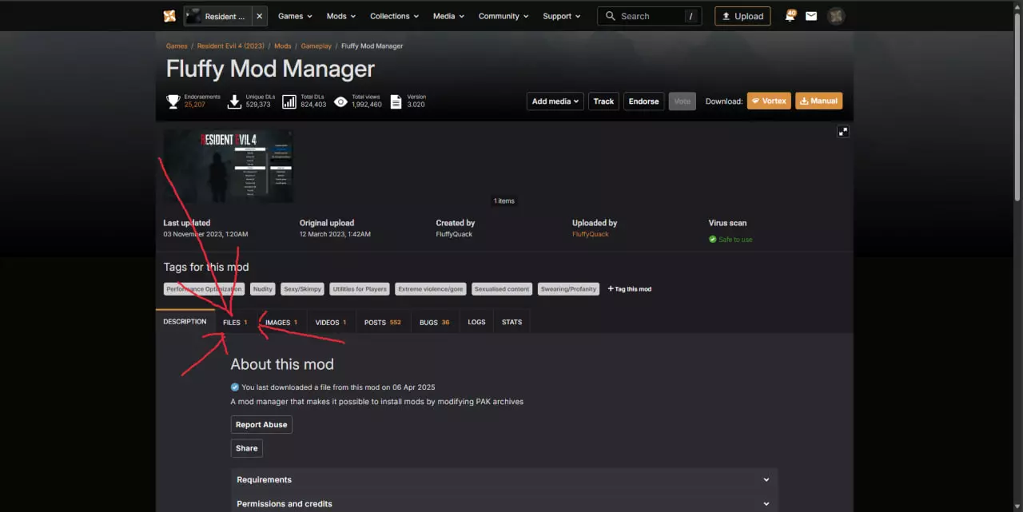Click the endorsements trophy icon
The height and width of the screenshot is (512, 1023).
pyautogui.click(x=173, y=101)
